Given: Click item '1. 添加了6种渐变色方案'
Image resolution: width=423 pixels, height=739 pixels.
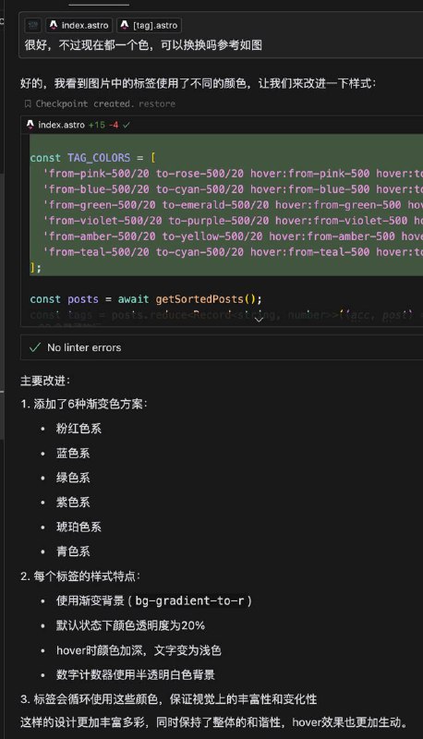Looking at the screenshot, I should pyautogui.click(x=84, y=404).
